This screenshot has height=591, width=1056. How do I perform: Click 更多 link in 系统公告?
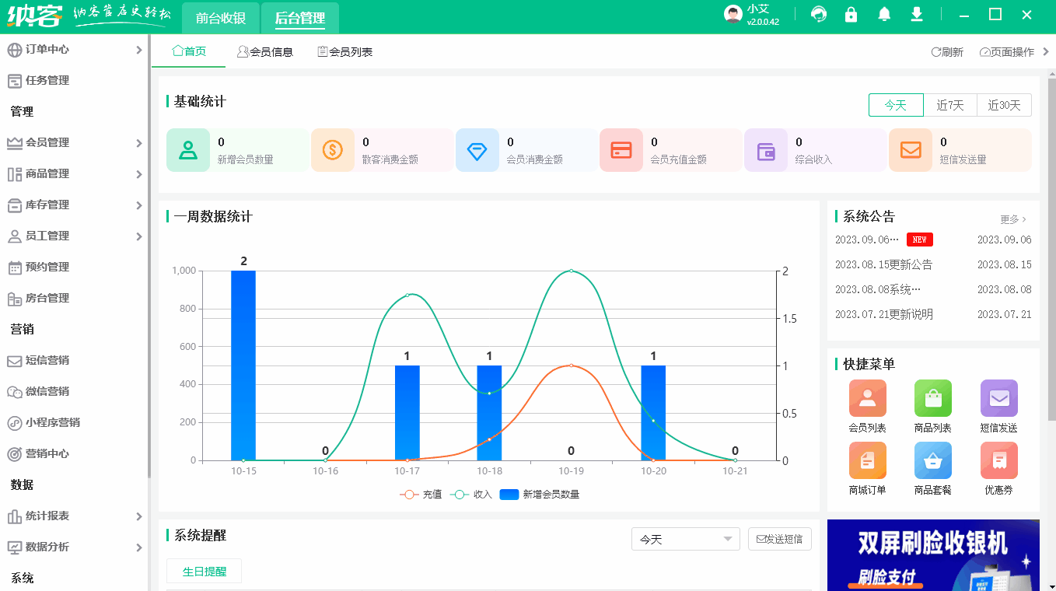[x=1011, y=219]
